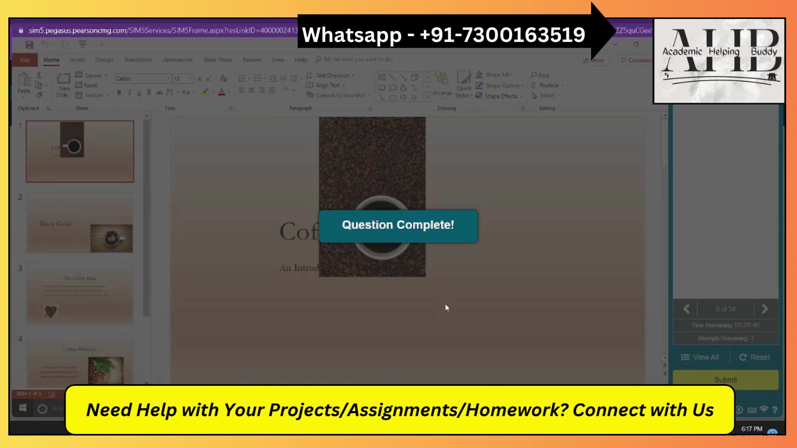The width and height of the screenshot is (797, 448).
Task: Click the Submit button
Action: pyautogui.click(x=726, y=380)
